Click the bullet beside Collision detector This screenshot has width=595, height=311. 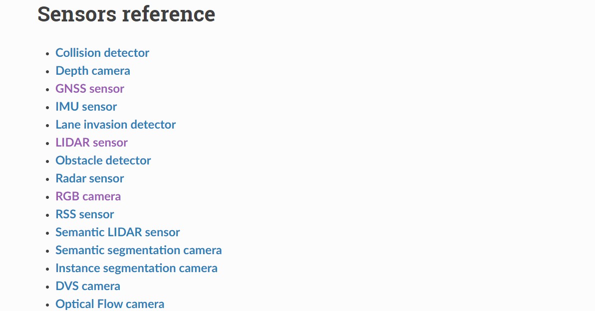[x=47, y=54]
